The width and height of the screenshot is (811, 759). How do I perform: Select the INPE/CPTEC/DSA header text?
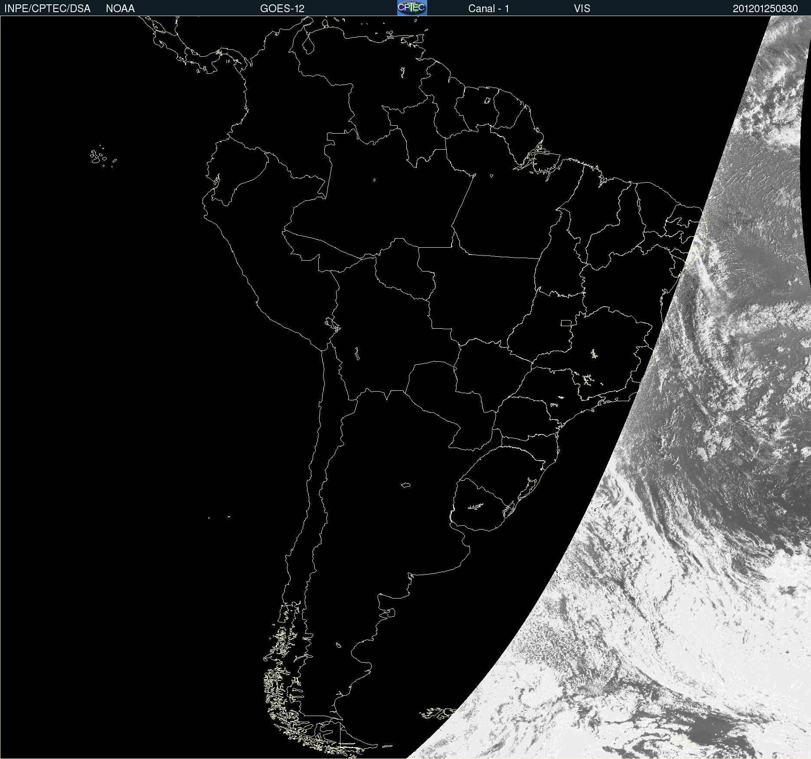[47, 9]
